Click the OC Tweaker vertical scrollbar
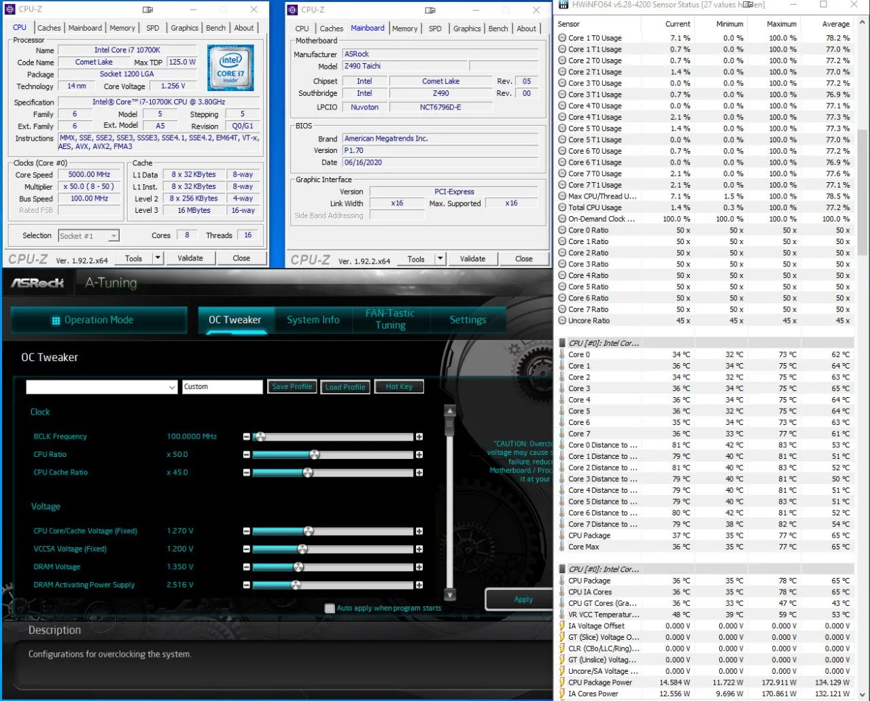 [x=449, y=502]
